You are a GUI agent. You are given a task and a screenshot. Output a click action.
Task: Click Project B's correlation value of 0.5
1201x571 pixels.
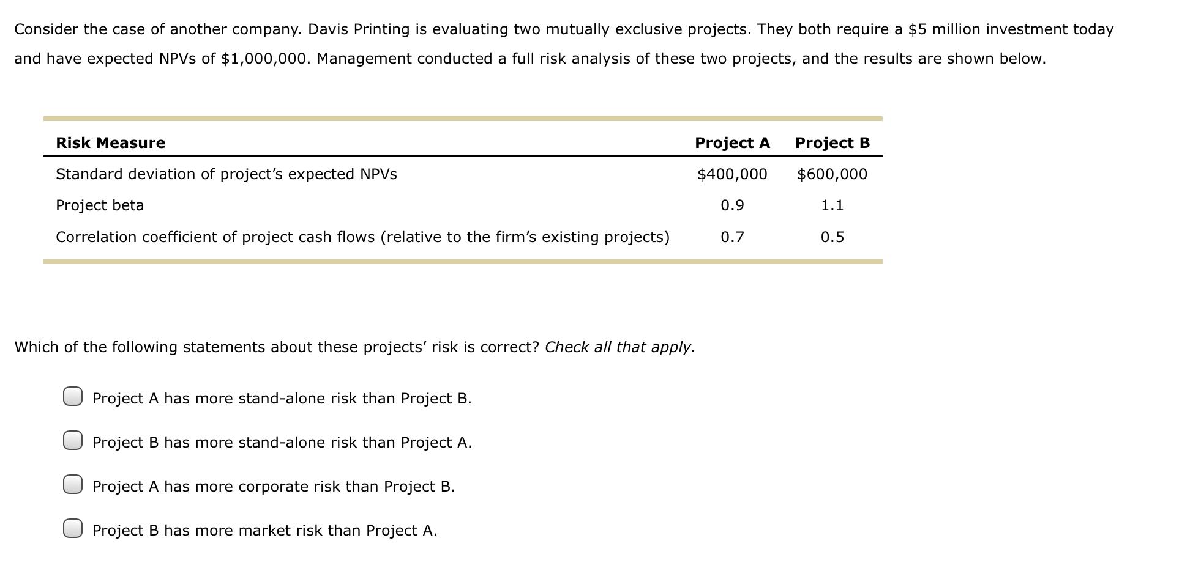click(831, 237)
